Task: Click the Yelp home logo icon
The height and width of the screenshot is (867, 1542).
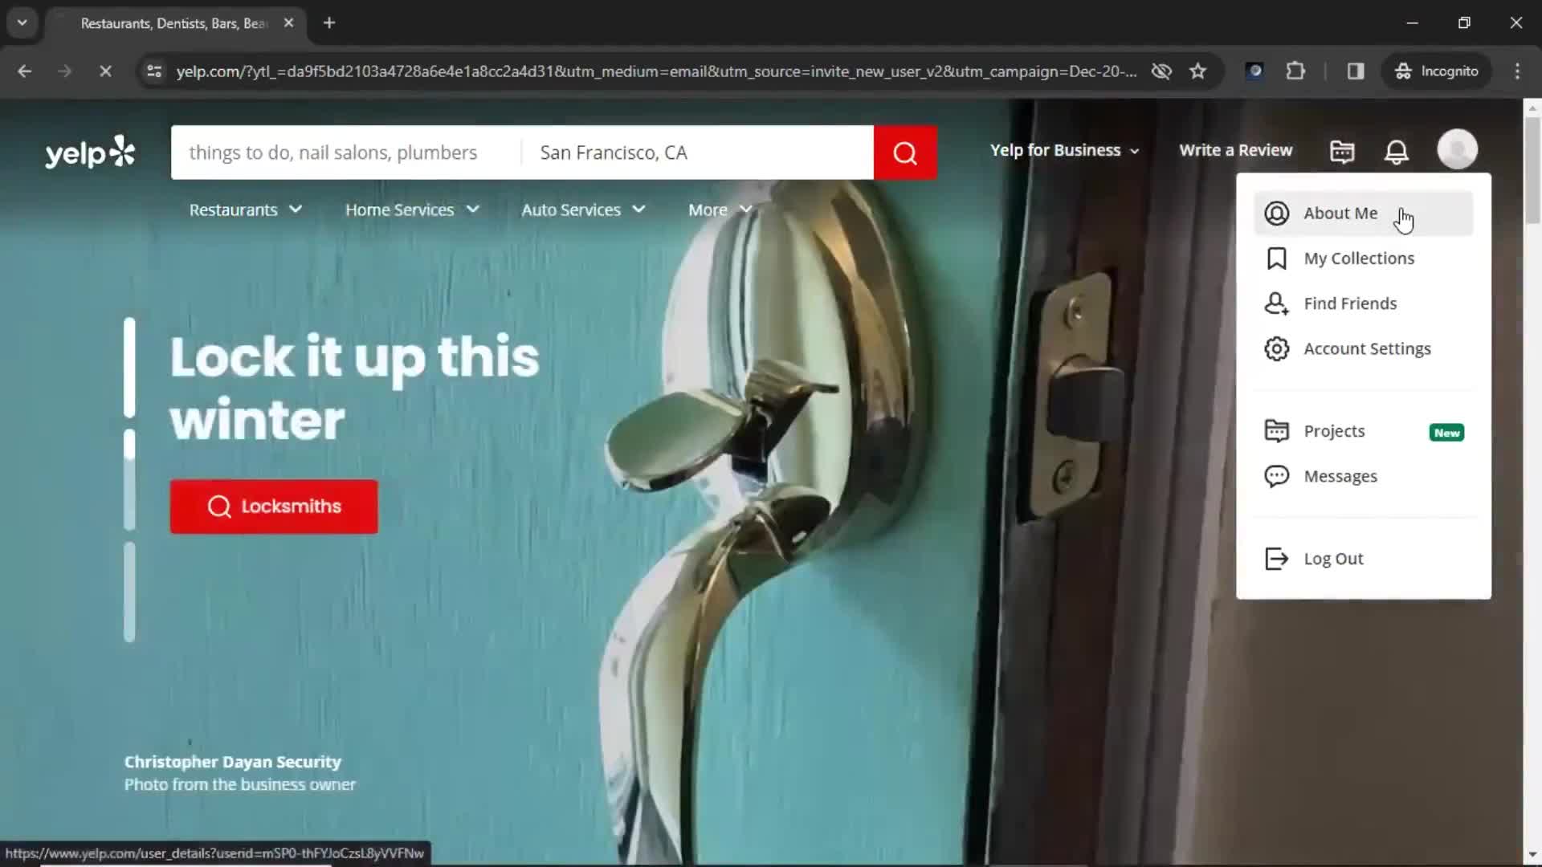Action: [90, 152]
